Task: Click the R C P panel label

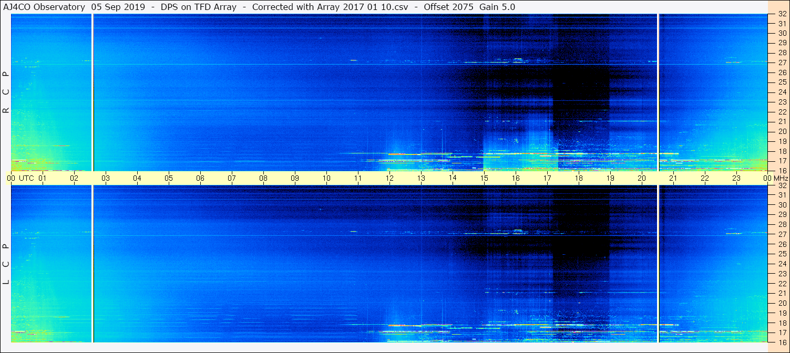Action: pyautogui.click(x=6, y=92)
